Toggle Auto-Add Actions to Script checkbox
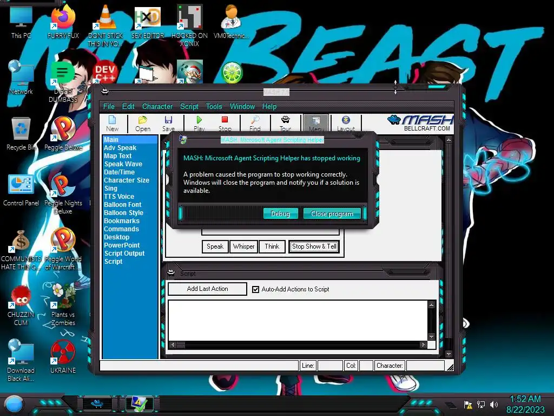This screenshot has height=416, width=554. (255, 289)
